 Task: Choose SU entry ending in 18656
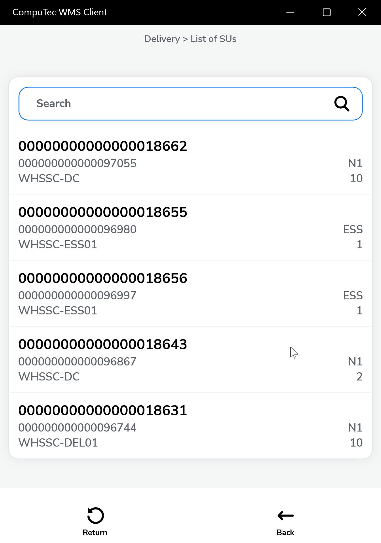[103, 278]
